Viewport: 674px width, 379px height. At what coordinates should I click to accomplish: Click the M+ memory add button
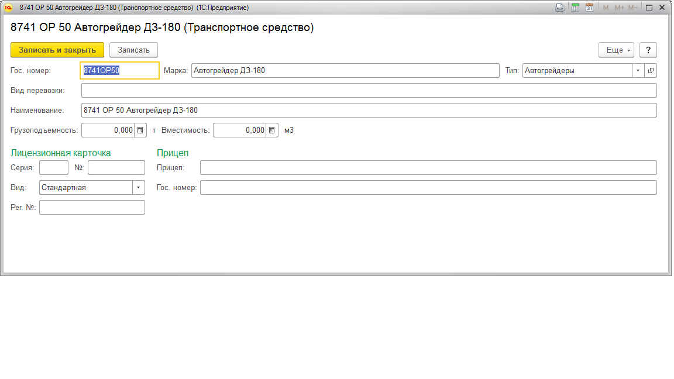pyautogui.click(x=620, y=8)
